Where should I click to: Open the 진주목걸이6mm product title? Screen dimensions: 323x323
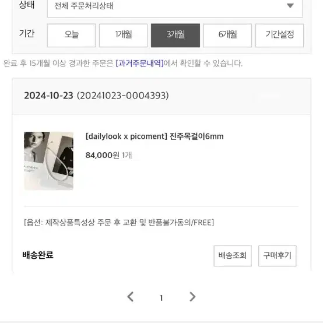coord(155,136)
